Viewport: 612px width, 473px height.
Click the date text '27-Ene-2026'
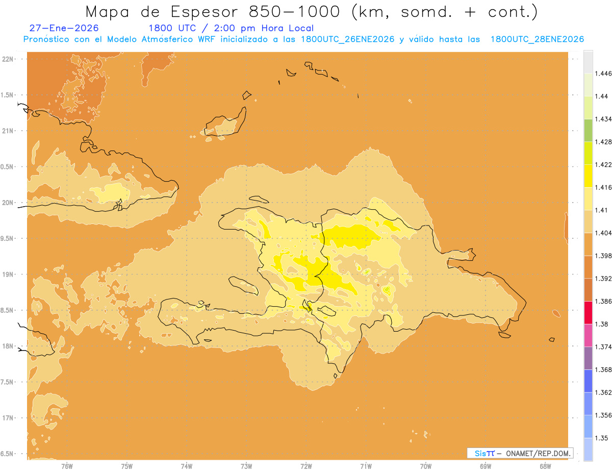tap(64, 28)
